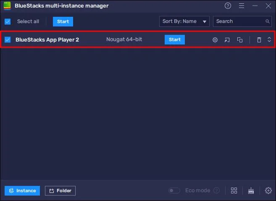Open the help question mark icon
This screenshot has width=276, height=201.
228,6
